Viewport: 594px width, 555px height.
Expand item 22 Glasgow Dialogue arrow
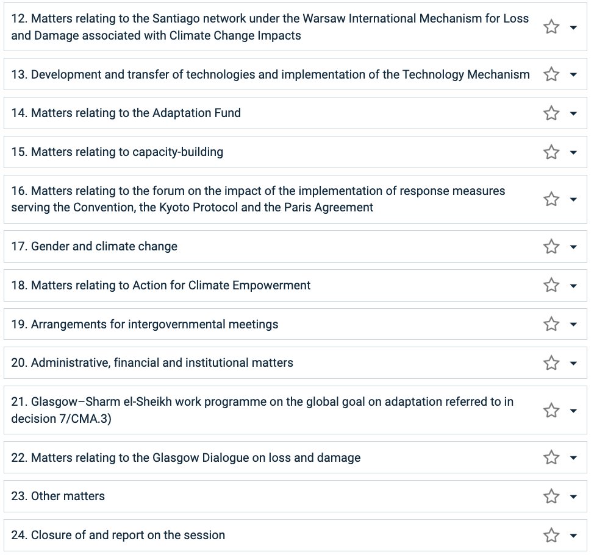573,458
